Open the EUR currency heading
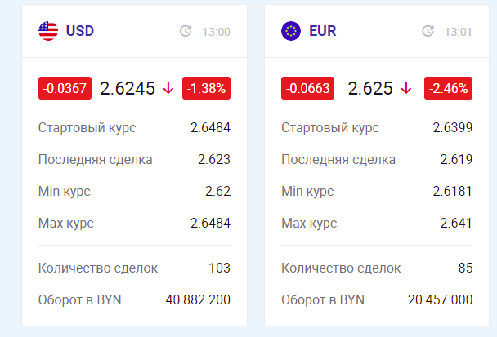Screen dimensions: 497x337 [x=323, y=31]
